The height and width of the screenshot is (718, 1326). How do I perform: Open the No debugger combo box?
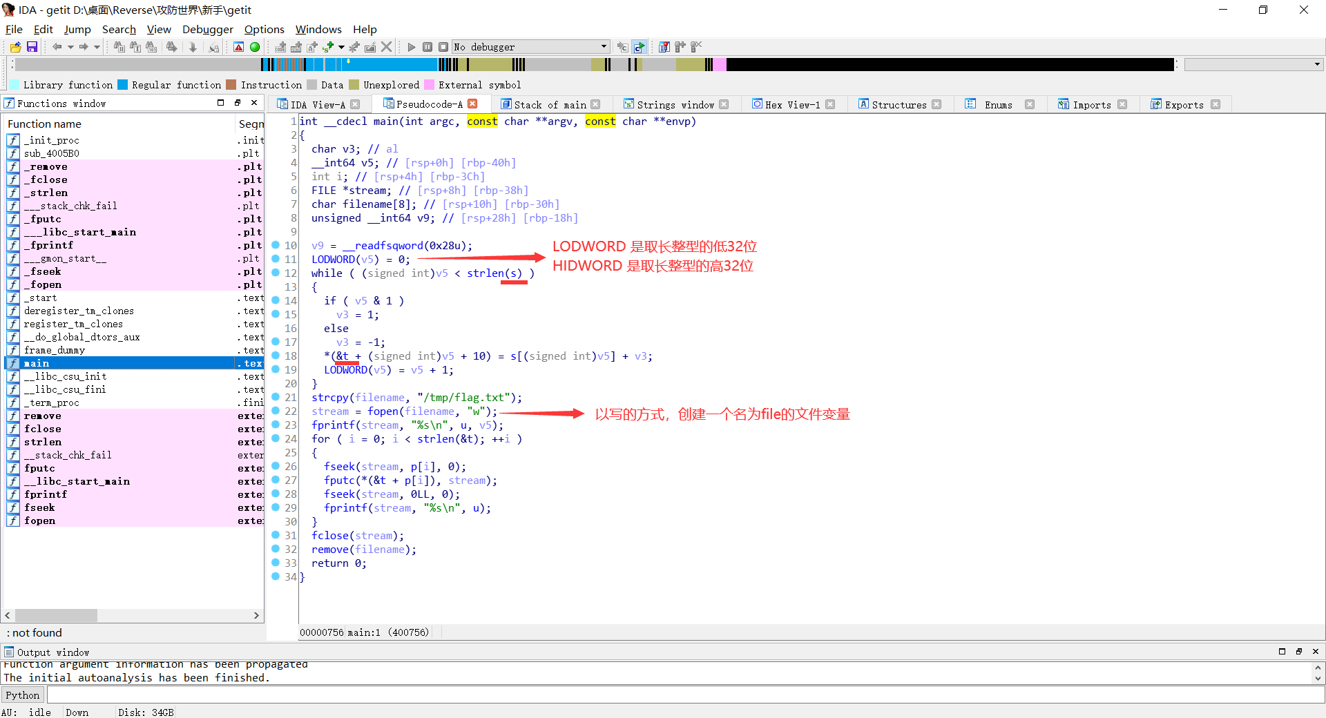tap(531, 47)
